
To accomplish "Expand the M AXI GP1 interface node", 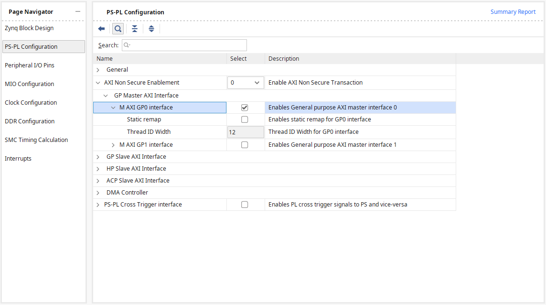I will pos(113,145).
